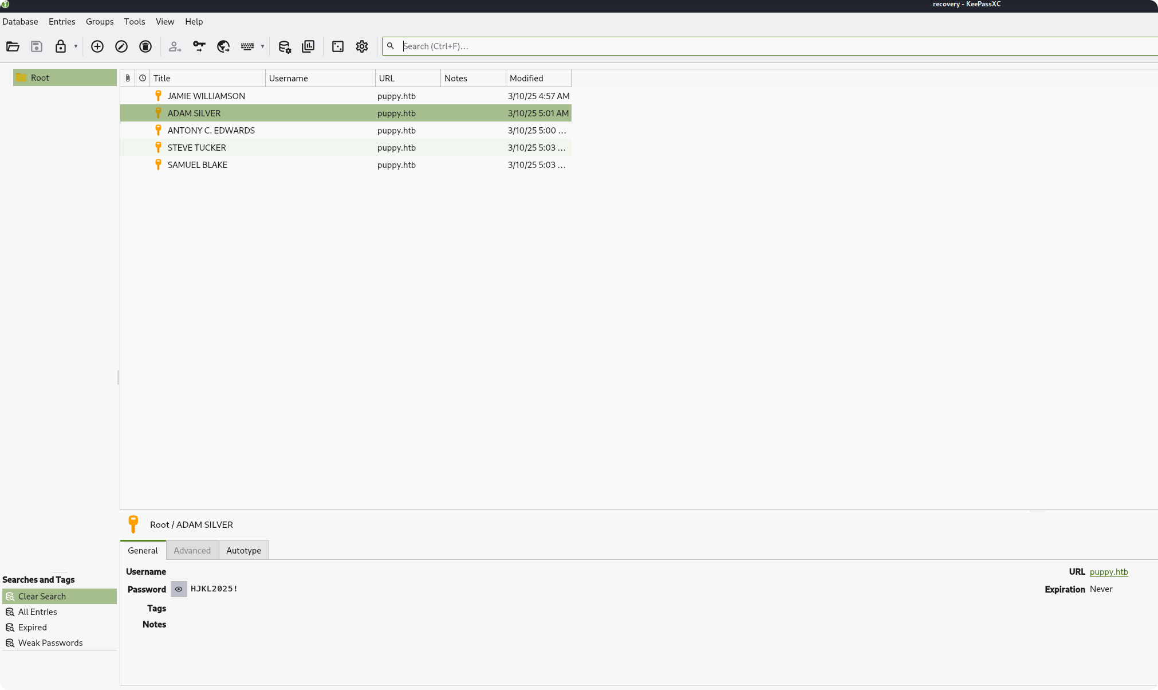Viewport: 1158px width, 690px height.
Task: Open the View menu
Action: 165,22
